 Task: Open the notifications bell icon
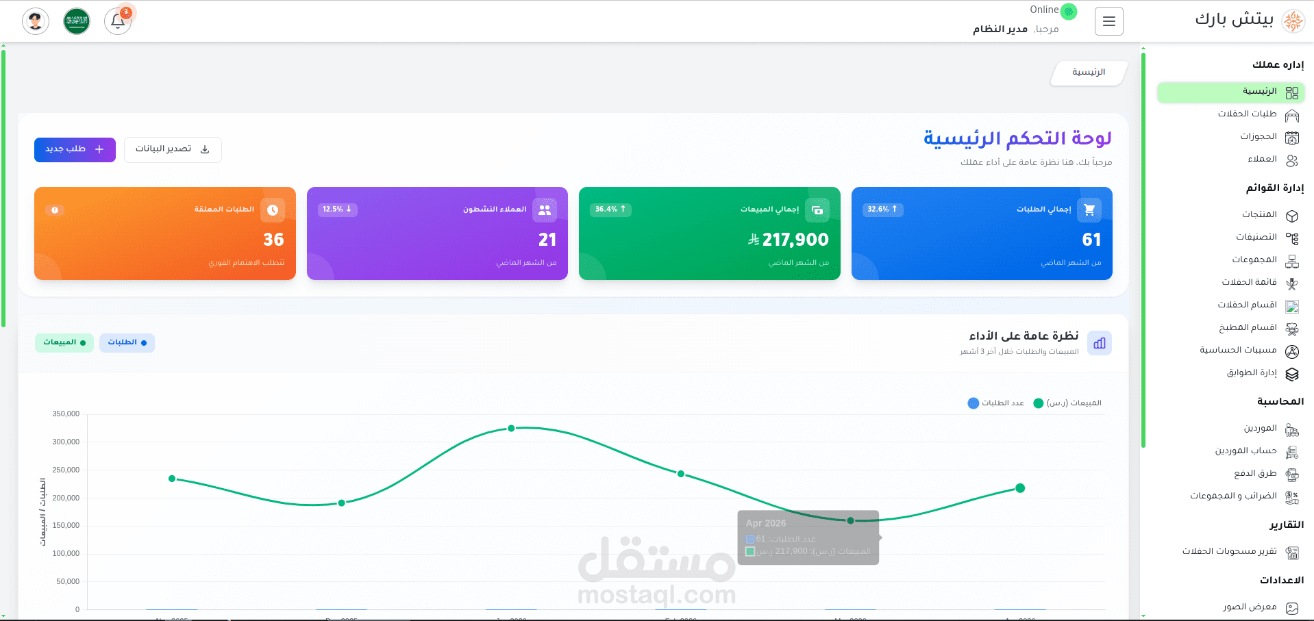pyautogui.click(x=118, y=21)
